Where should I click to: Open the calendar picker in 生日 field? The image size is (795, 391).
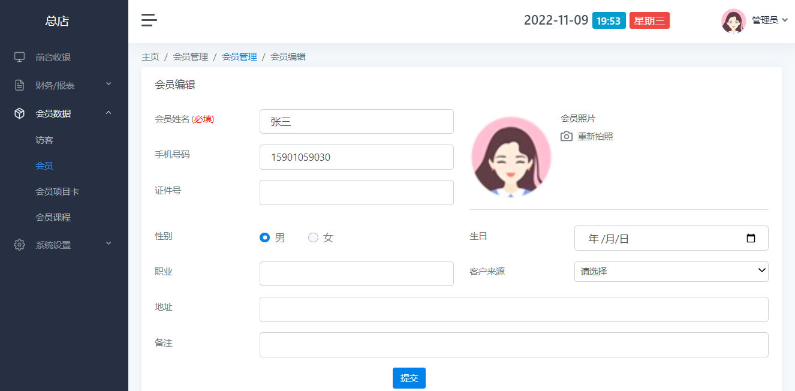coord(751,238)
